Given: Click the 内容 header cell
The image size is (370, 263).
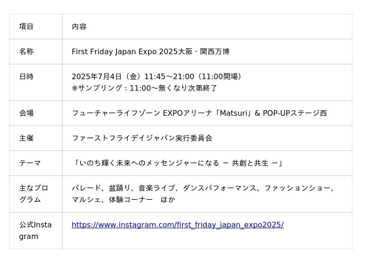Looking at the screenshot, I should point(79,27).
